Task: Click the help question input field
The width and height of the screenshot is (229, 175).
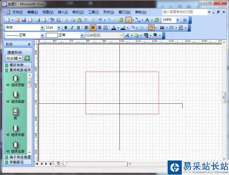Action: coord(185,12)
